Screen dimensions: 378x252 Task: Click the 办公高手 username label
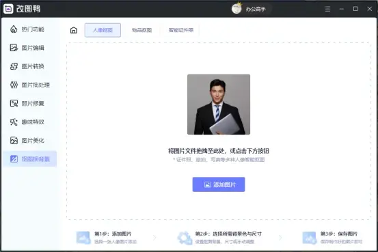point(256,9)
